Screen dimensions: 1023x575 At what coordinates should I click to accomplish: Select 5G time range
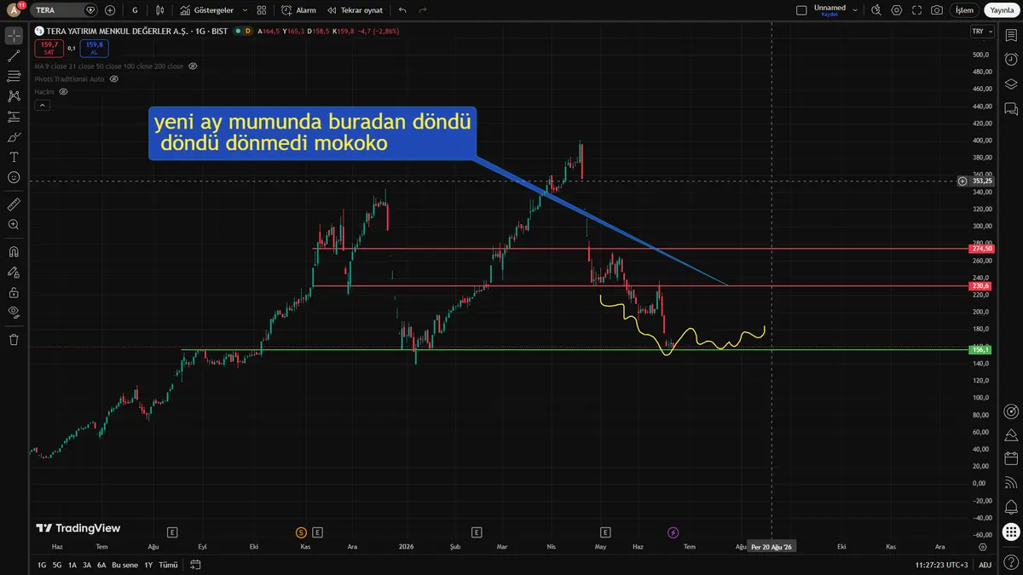[x=57, y=565]
